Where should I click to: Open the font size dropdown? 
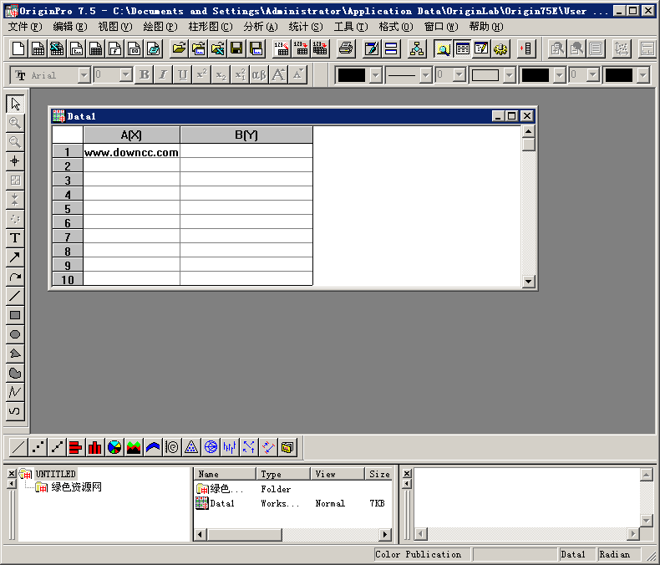(x=125, y=75)
